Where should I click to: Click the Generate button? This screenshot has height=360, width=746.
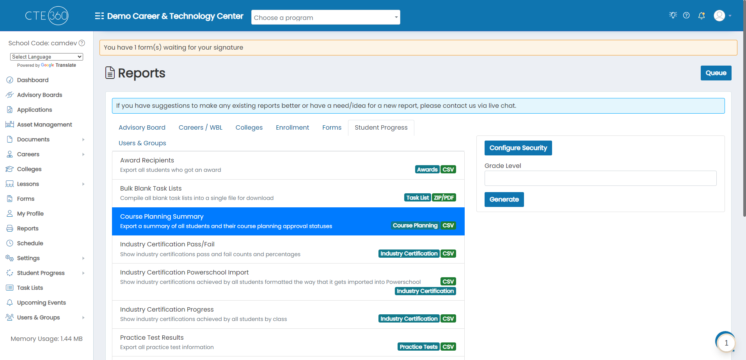(504, 200)
